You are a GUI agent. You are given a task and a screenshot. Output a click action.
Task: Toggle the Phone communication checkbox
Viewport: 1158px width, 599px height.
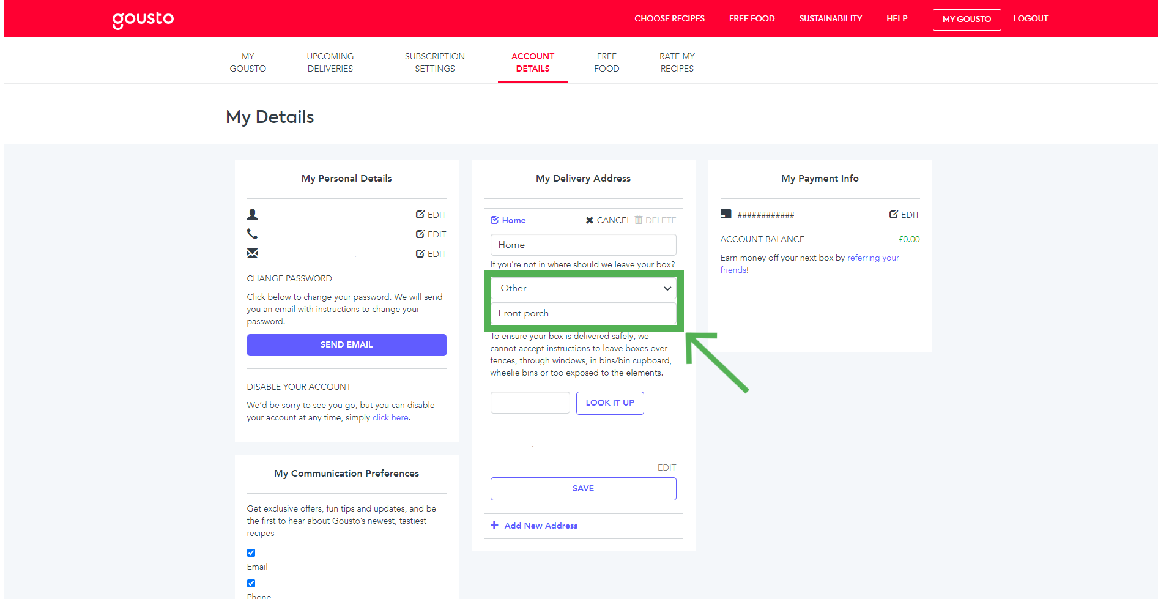pyautogui.click(x=251, y=583)
